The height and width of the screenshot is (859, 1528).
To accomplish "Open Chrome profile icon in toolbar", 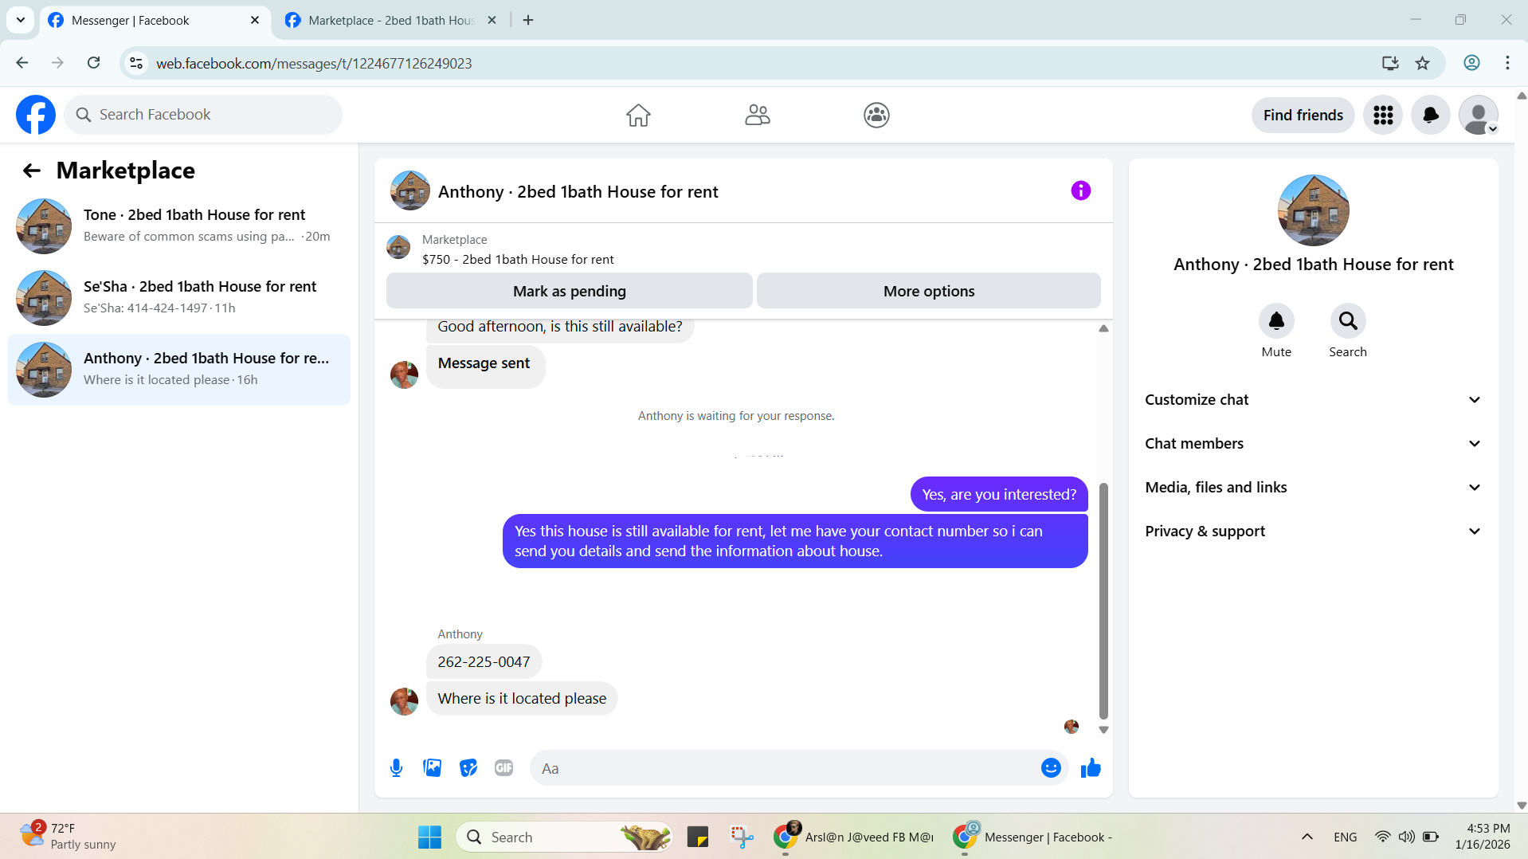I will (x=1471, y=63).
